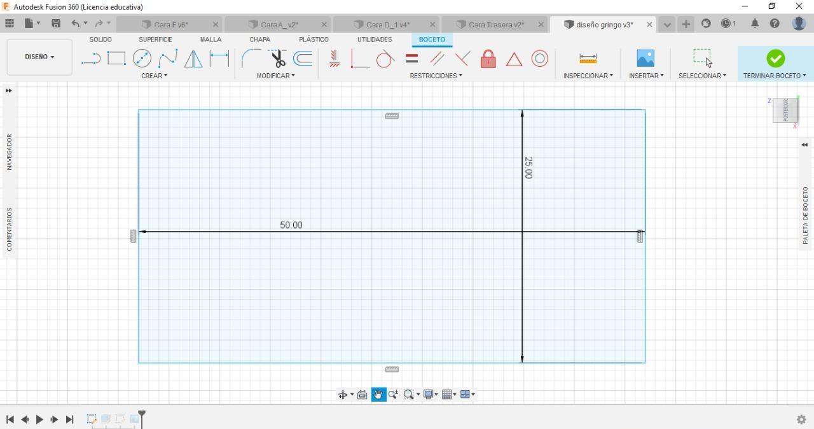Select the Pan hand tool
This screenshot has width=814, height=429.
pyautogui.click(x=379, y=395)
